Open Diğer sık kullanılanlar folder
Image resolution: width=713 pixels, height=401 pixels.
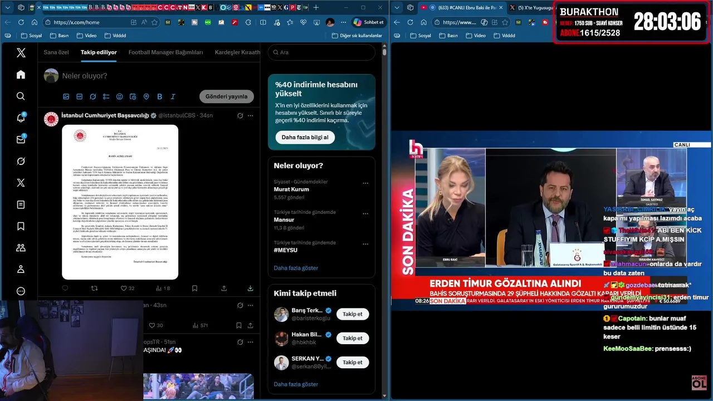click(356, 35)
